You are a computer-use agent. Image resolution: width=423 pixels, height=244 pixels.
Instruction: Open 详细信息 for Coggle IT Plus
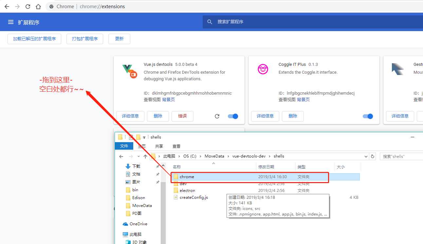pos(265,116)
